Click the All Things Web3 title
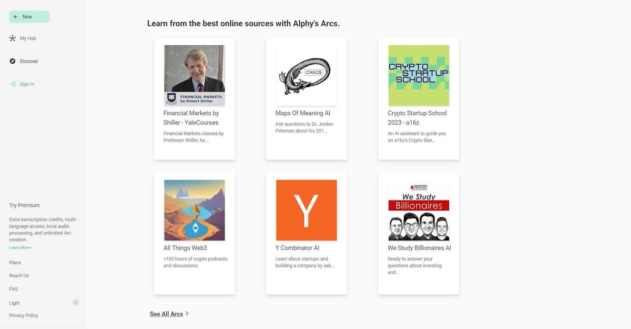Viewport: 631px width, 329px height. point(185,248)
